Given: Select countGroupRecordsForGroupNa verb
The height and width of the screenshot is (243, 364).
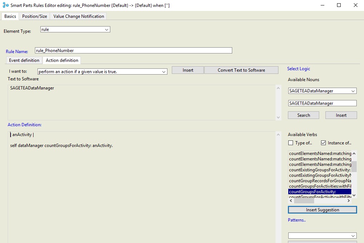Looking at the screenshot, I should pos(320,181).
